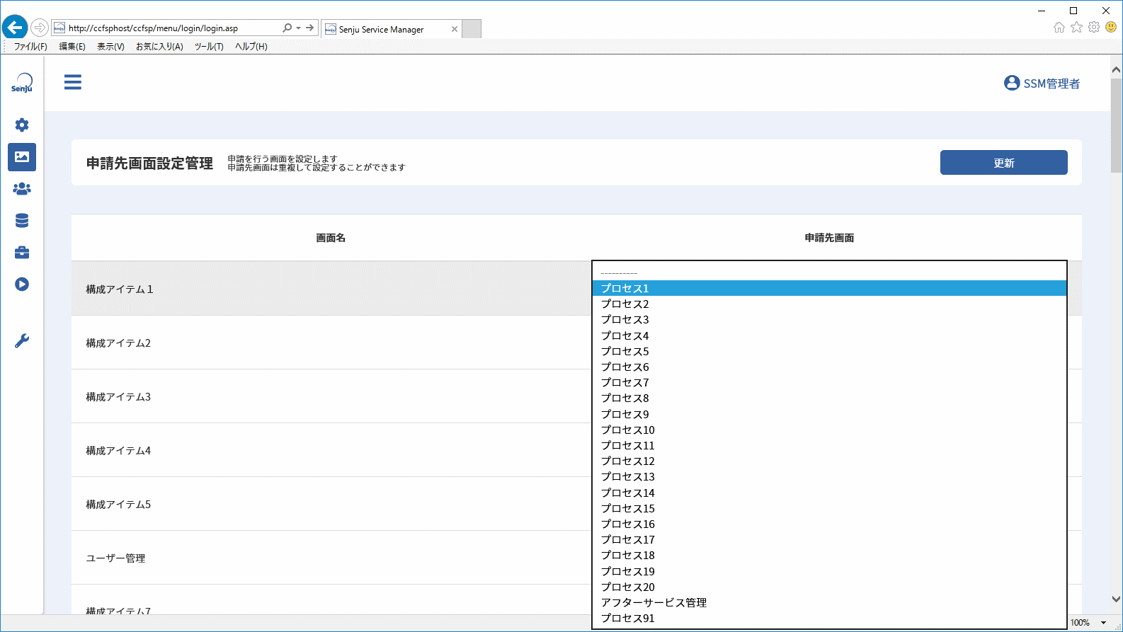Open the users group sidebar icon
This screenshot has height=632, width=1123.
coord(22,189)
